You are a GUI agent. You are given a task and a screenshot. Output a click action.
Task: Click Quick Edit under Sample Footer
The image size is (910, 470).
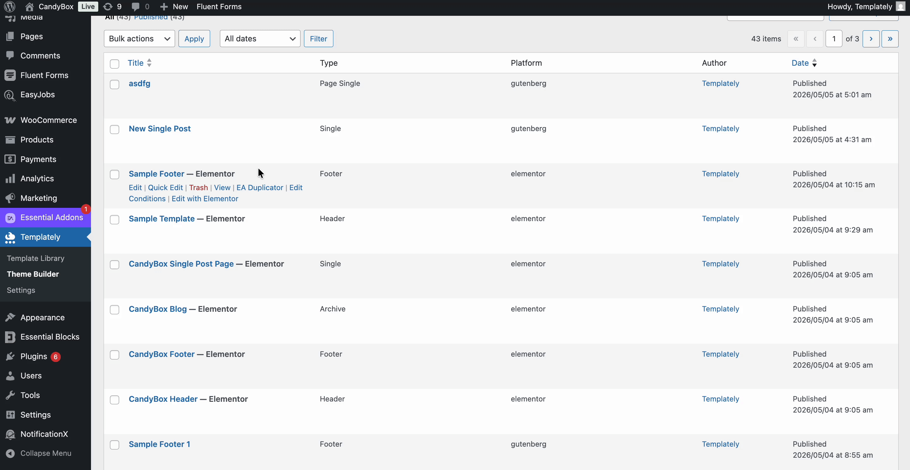[x=165, y=188]
